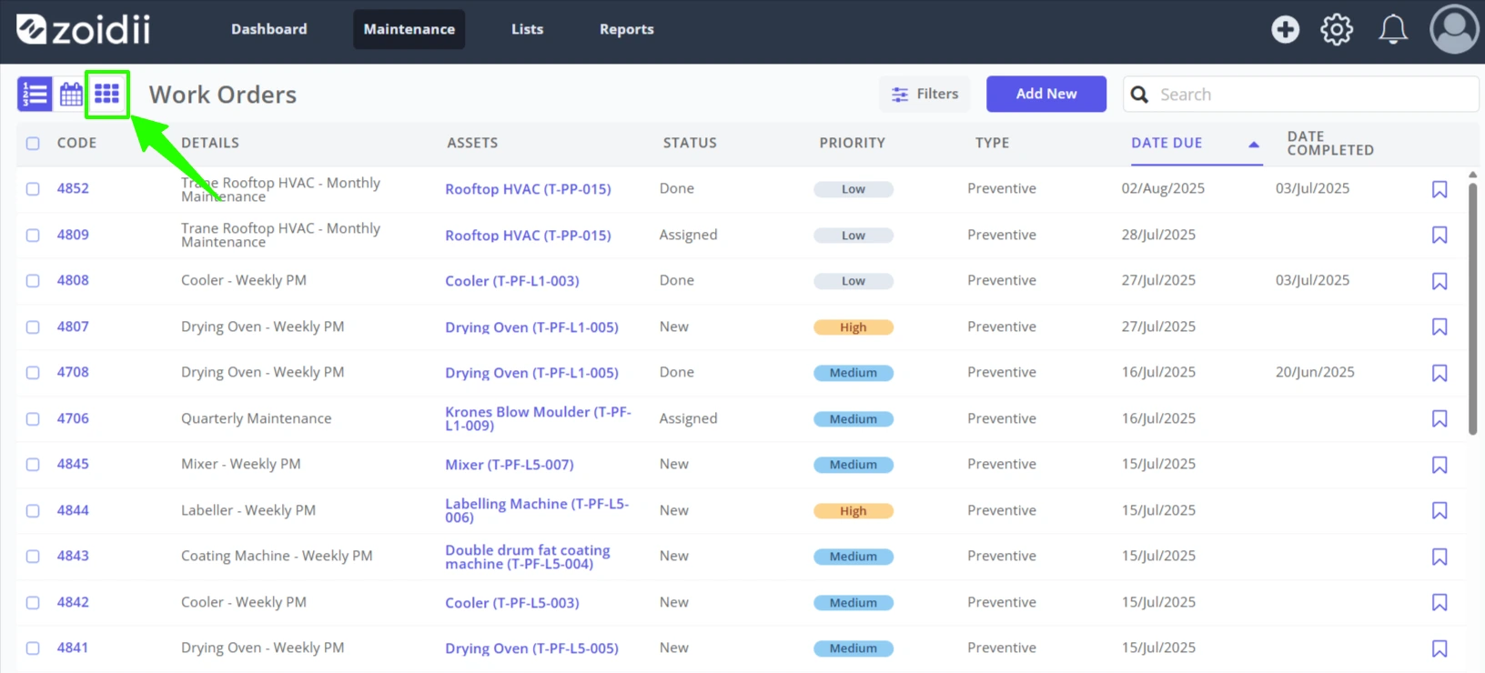Select checkbox for work order 4708
Screen dimensions: 1485x673
33,372
